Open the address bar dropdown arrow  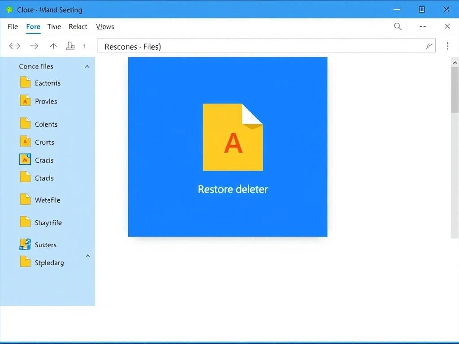(429, 46)
